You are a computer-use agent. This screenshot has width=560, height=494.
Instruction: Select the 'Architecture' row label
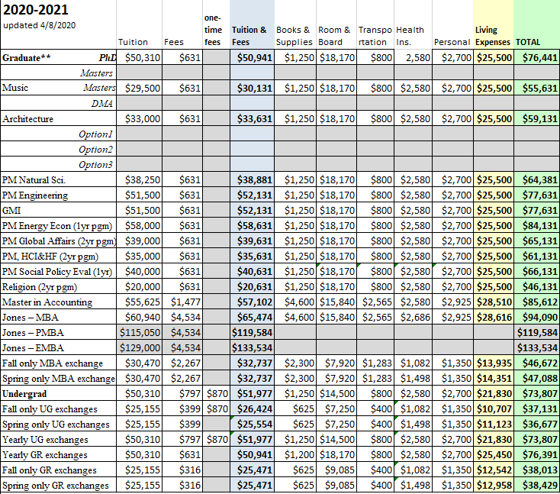pos(28,118)
